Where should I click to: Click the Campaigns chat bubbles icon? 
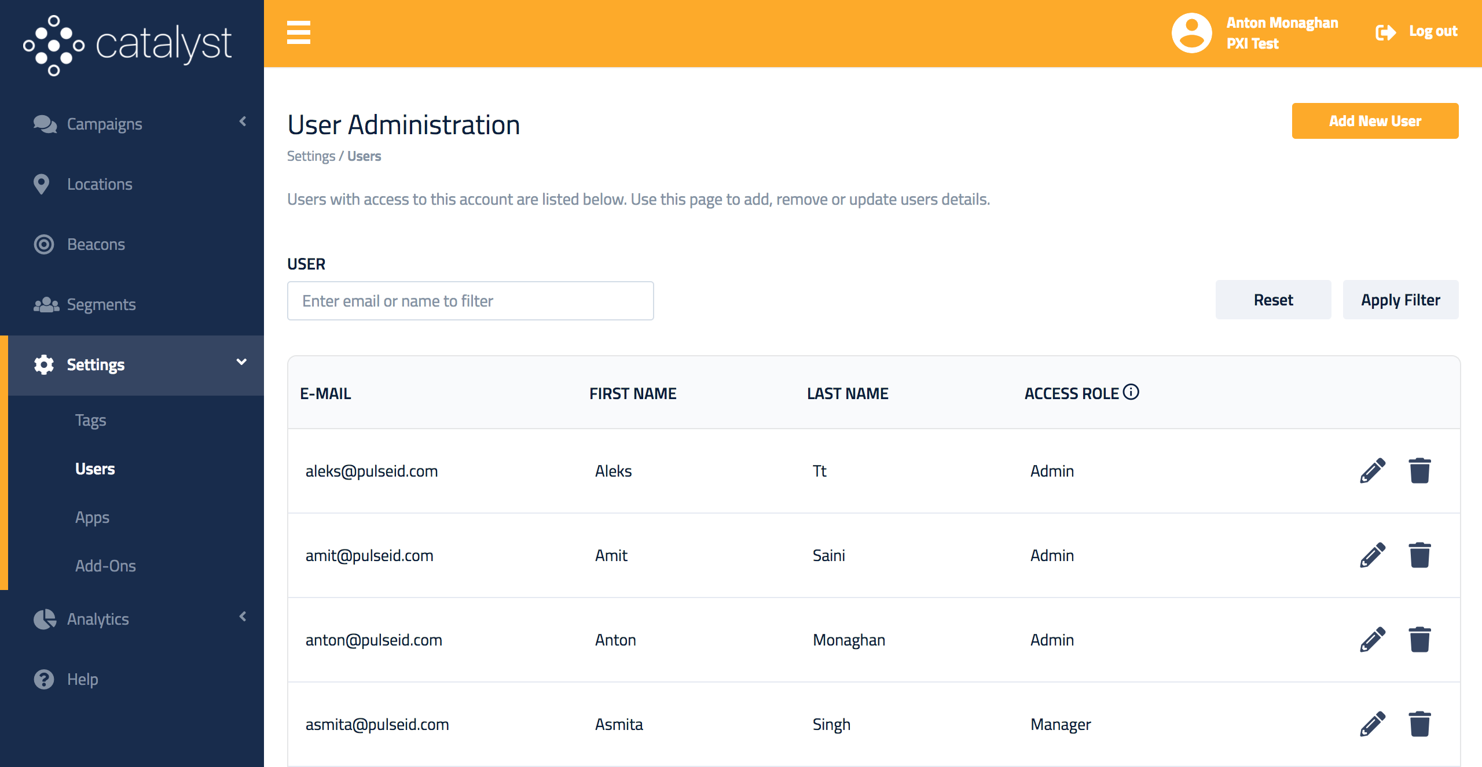(x=45, y=124)
